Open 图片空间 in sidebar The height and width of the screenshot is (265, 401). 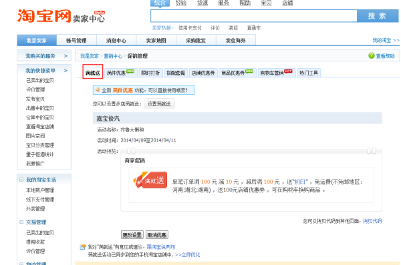point(35,136)
